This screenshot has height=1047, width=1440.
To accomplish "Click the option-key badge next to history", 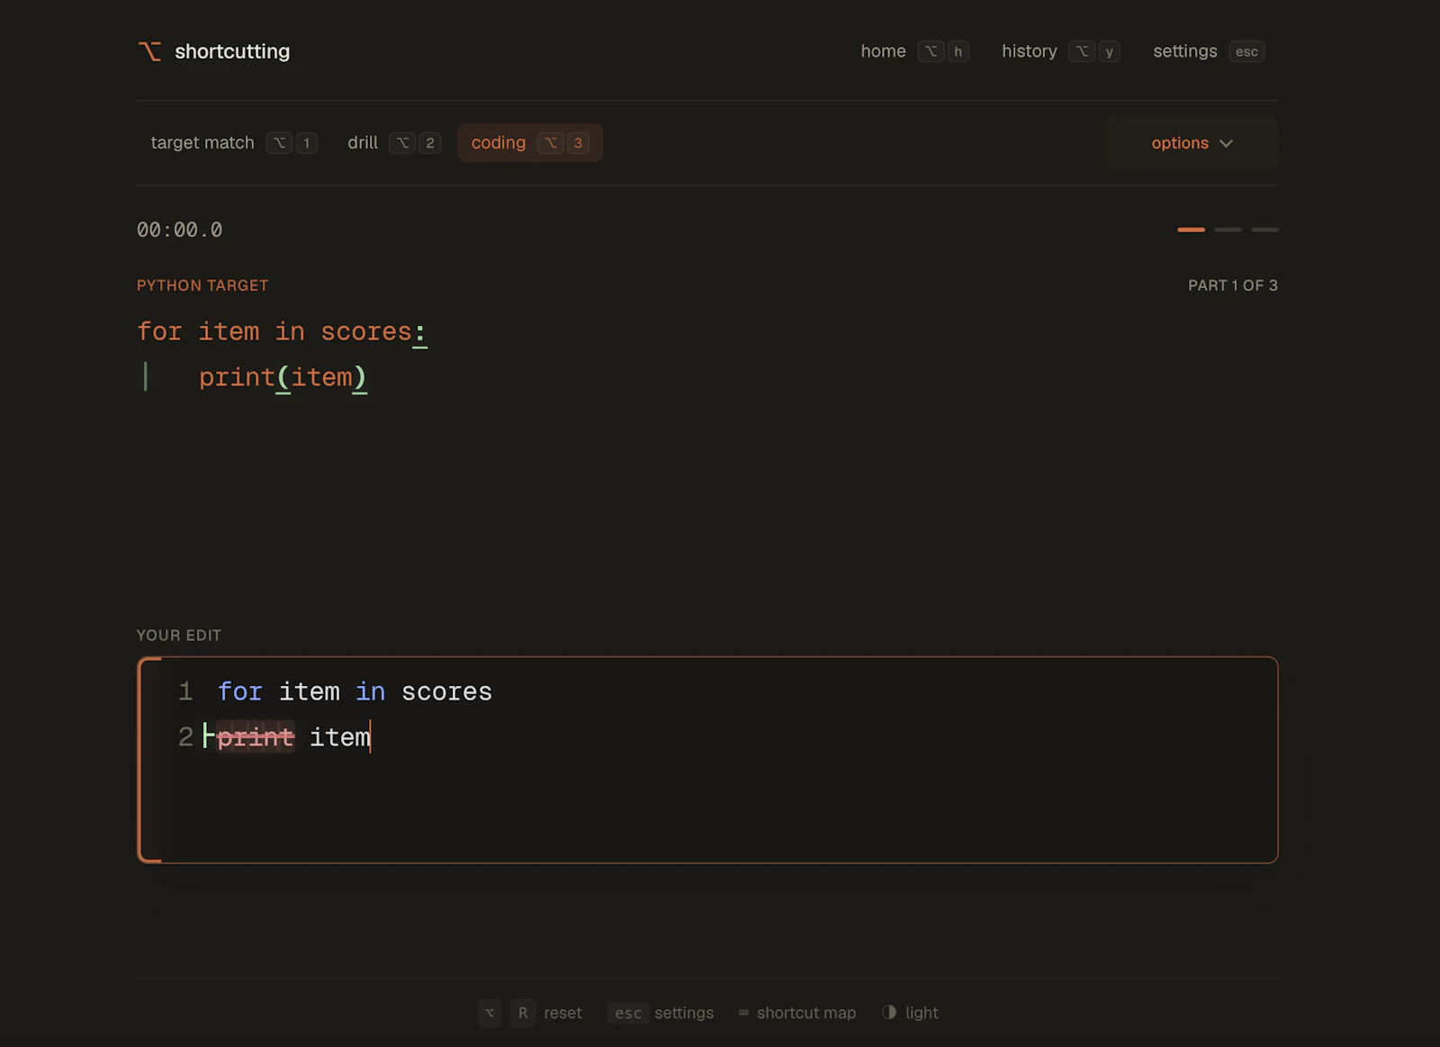I will coord(1082,51).
